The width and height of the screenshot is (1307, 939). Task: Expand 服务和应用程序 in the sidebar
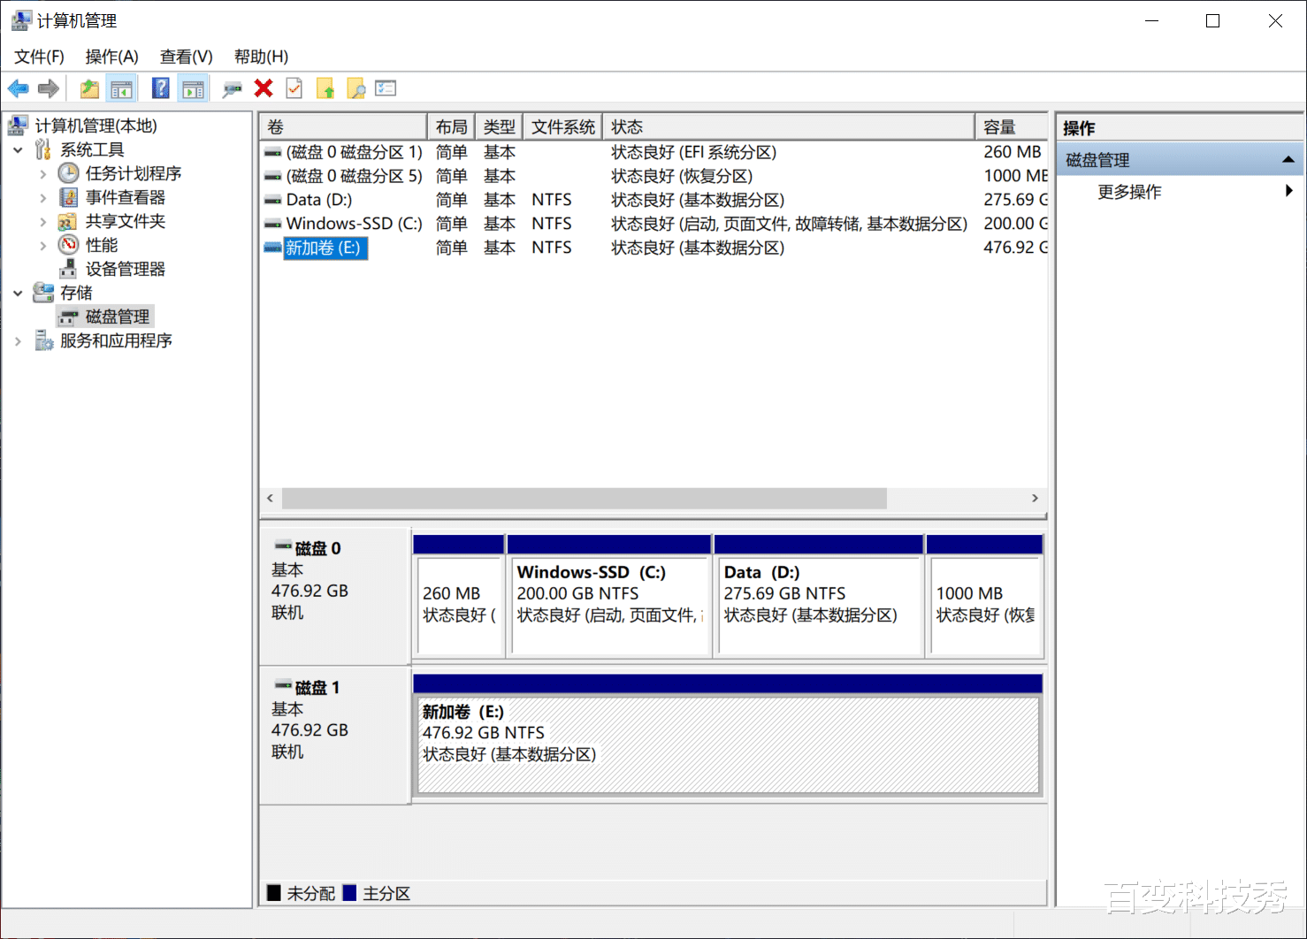18,340
